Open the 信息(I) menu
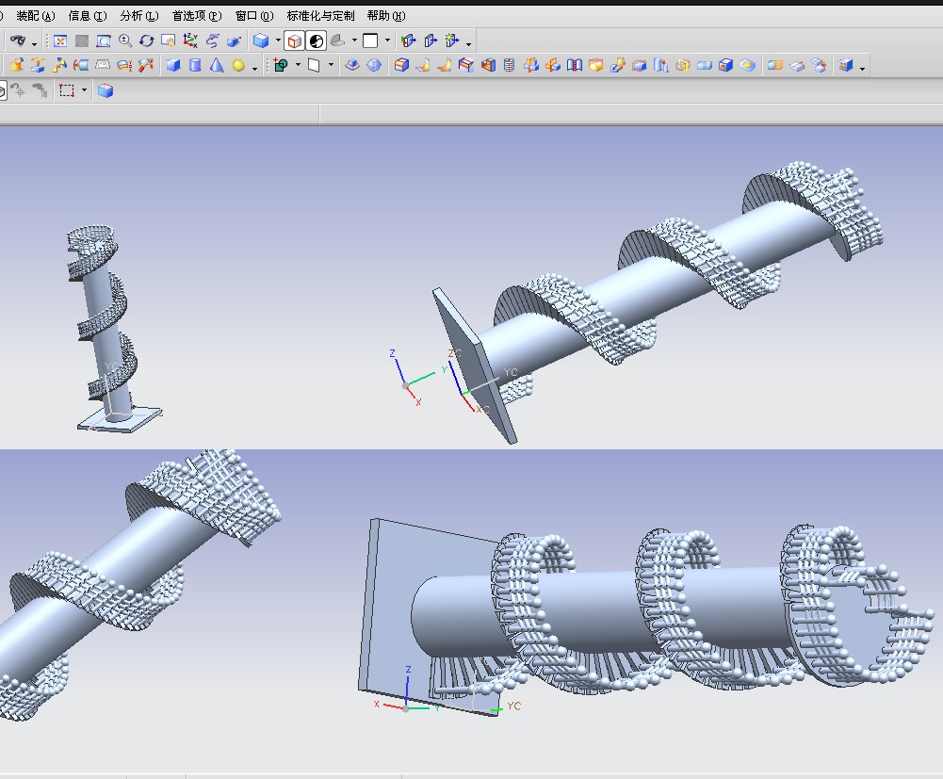943x779 pixels. pos(88,16)
